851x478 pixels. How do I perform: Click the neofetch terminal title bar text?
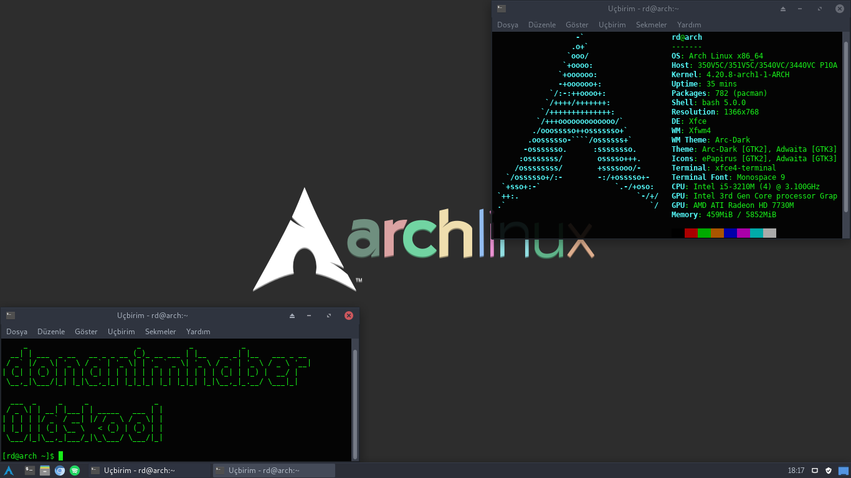pyautogui.click(x=644, y=9)
